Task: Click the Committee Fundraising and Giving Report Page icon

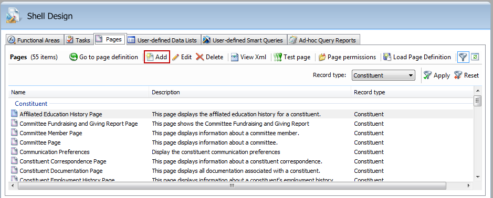Action: pos(14,123)
